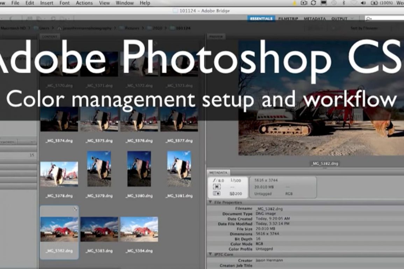The height and width of the screenshot is (269, 404).
Task: Click the f/8.0 aperture value
Action: click(219, 181)
